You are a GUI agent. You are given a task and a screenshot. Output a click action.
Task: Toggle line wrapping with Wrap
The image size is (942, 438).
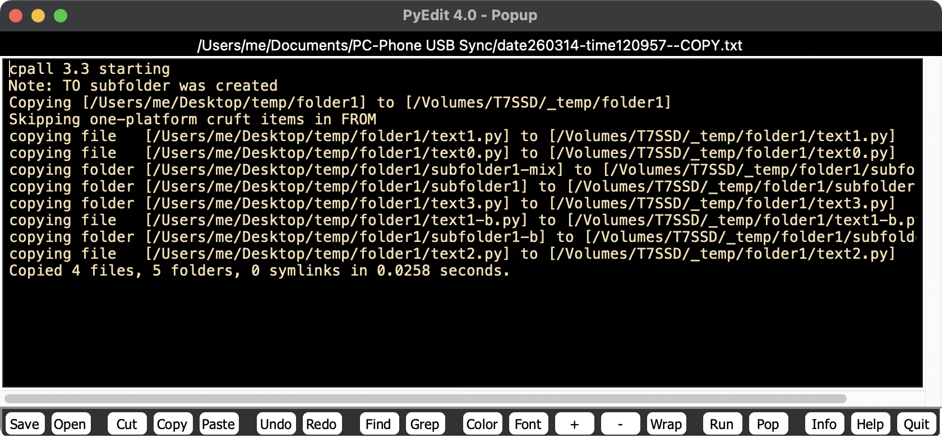click(x=666, y=424)
